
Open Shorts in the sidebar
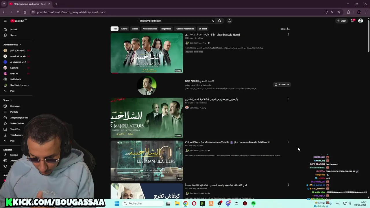(x=13, y=35)
